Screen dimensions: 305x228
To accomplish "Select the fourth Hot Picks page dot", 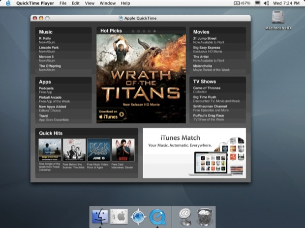I will [149, 31].
